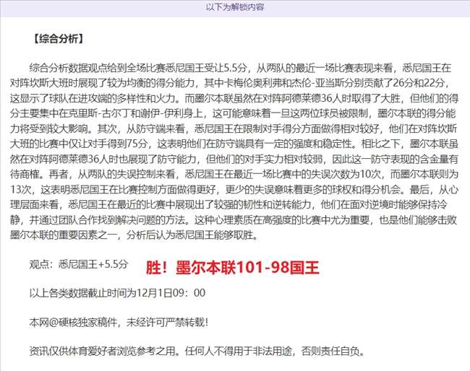The width and height of the screenshot is (470, 371).
Task: Click the '以上各类数据截止时间为12月1日09：00' line
Action: pyautogui.click(x=117, y=293)
